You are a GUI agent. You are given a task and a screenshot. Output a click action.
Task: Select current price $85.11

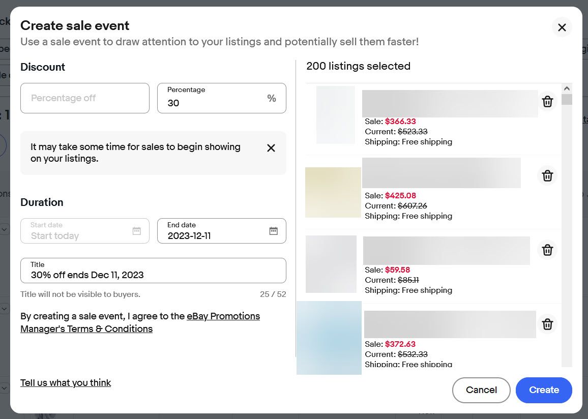click(x=408, y=280)
